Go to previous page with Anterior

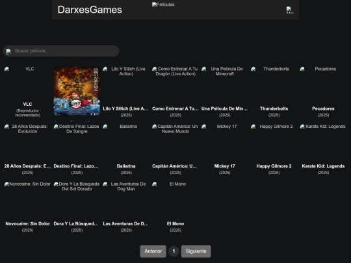[x=153, y=251]
